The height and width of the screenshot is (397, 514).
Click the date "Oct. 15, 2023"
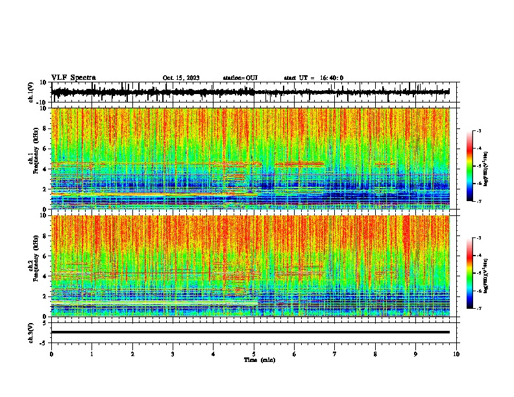181,78
